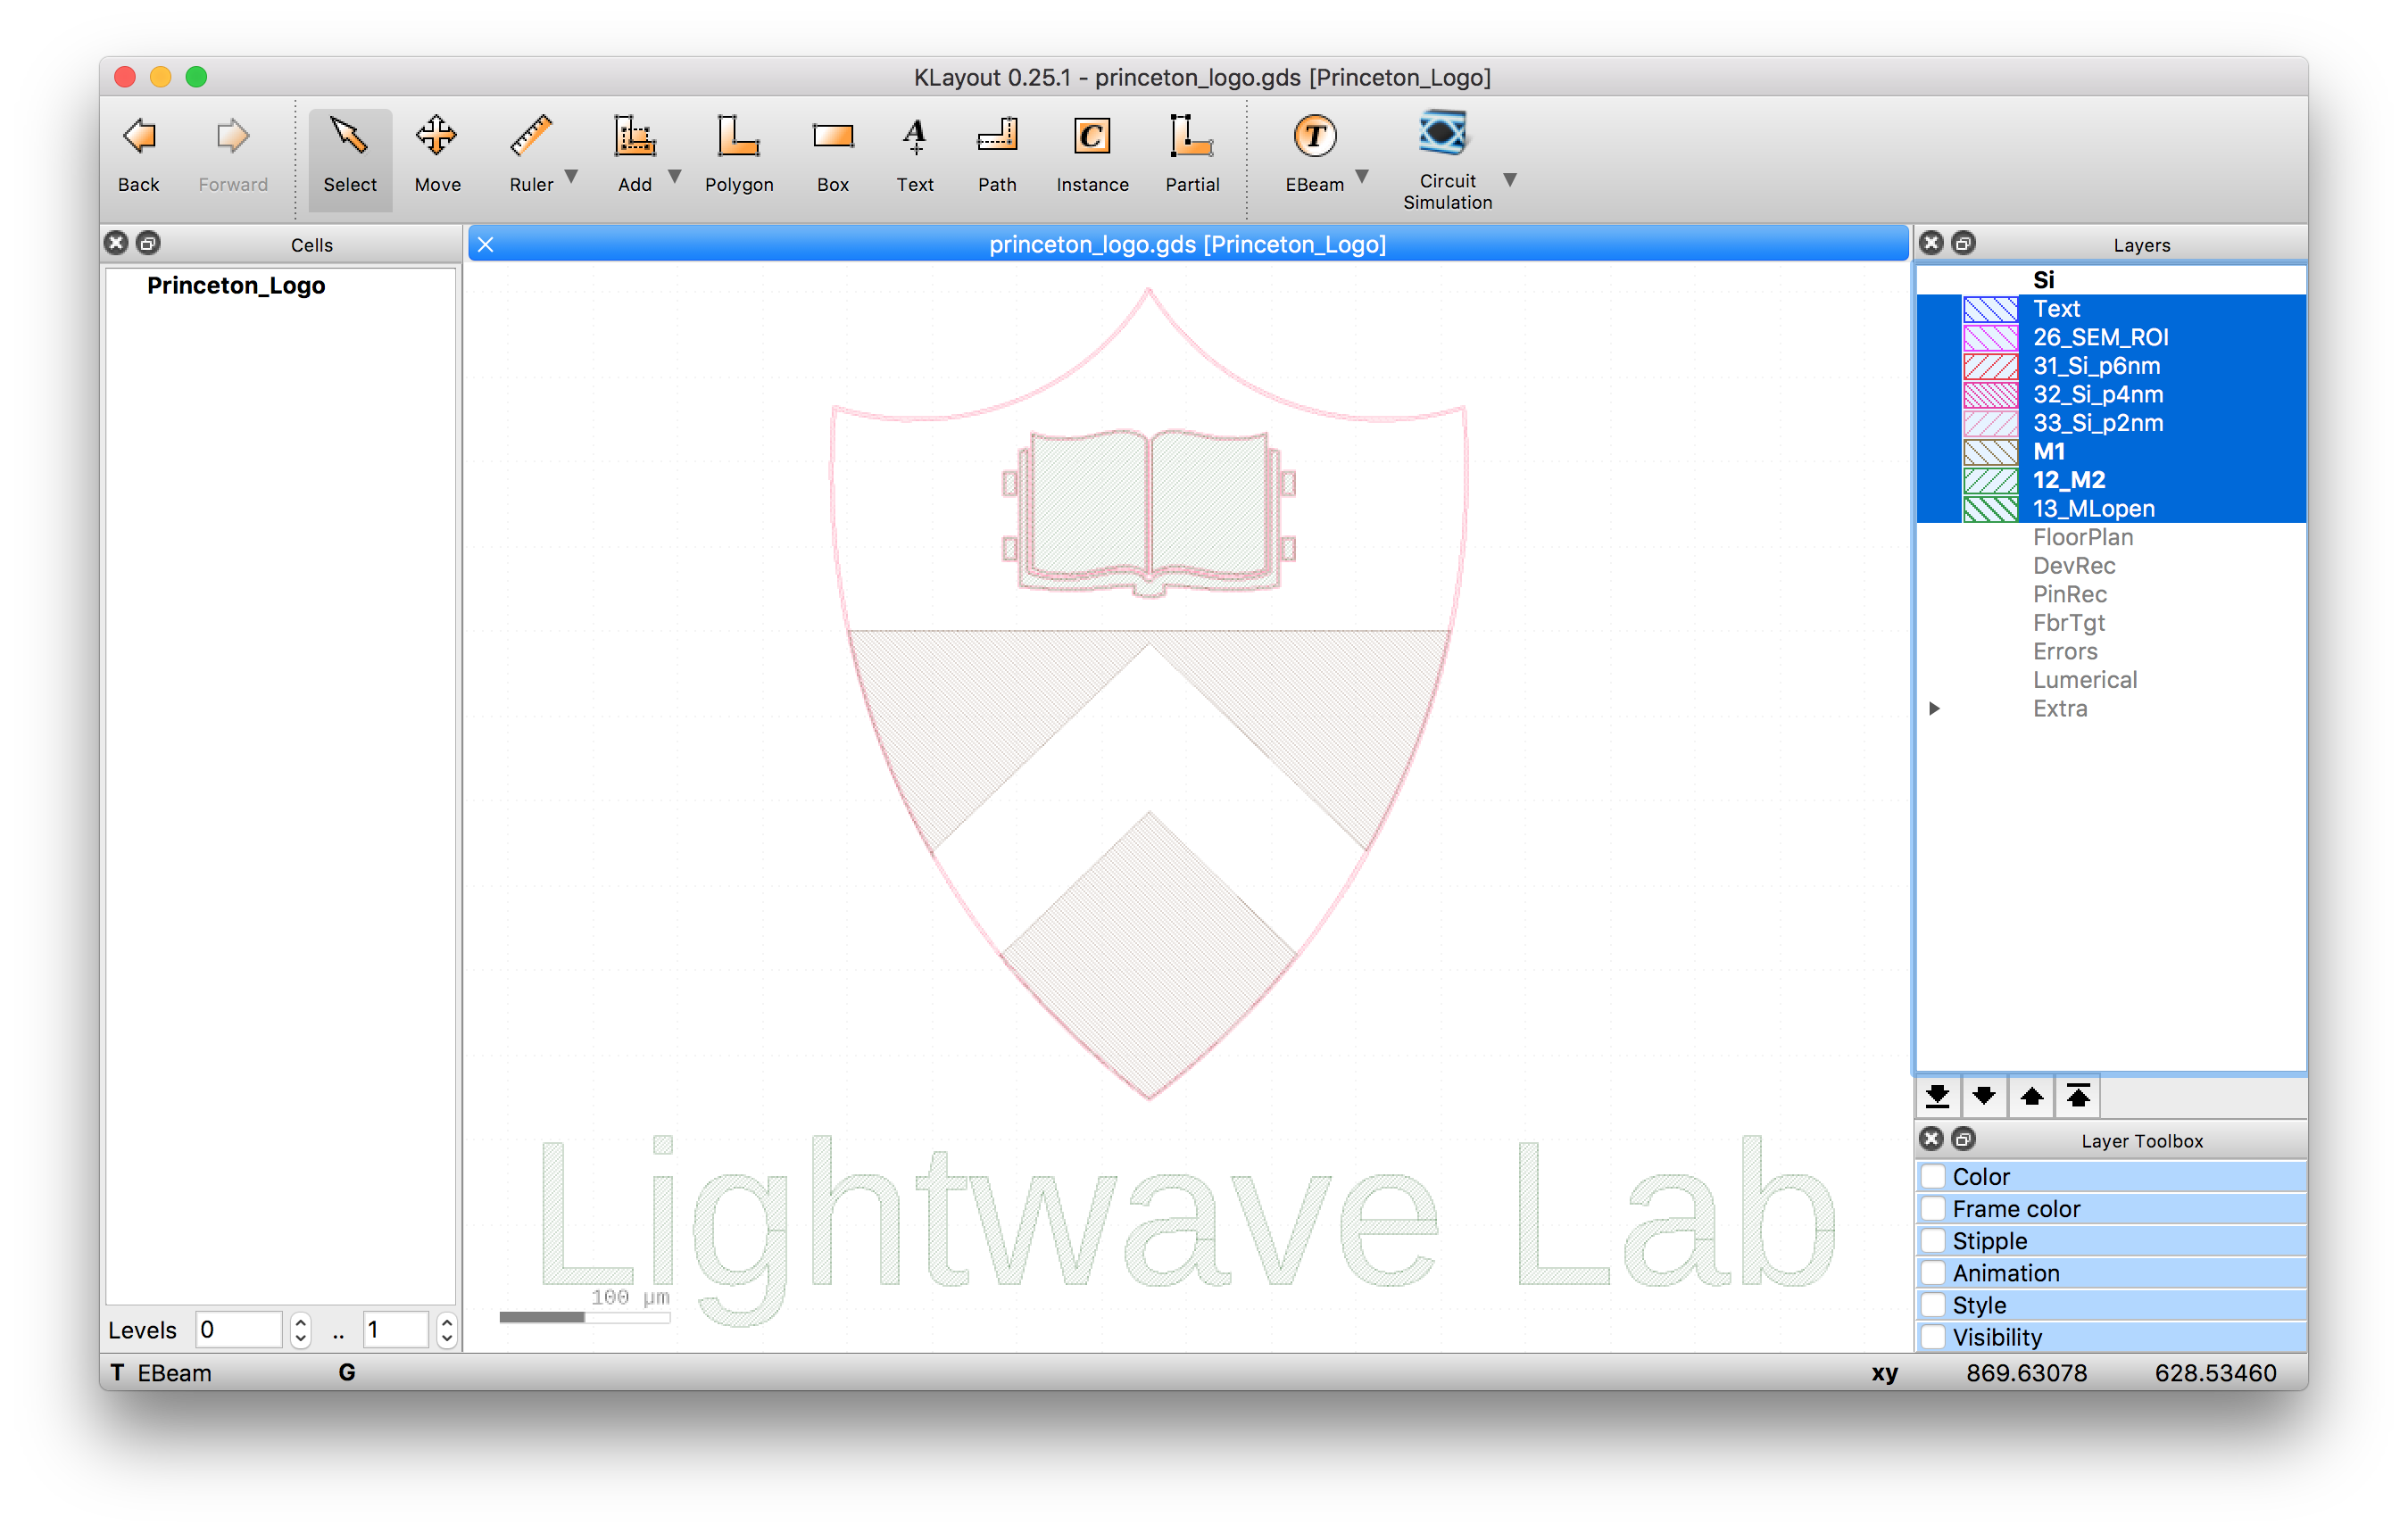Toggle the Color toolbox section checkbox
This screenshot has width=2408, height=1533.
(1934, 1176)
